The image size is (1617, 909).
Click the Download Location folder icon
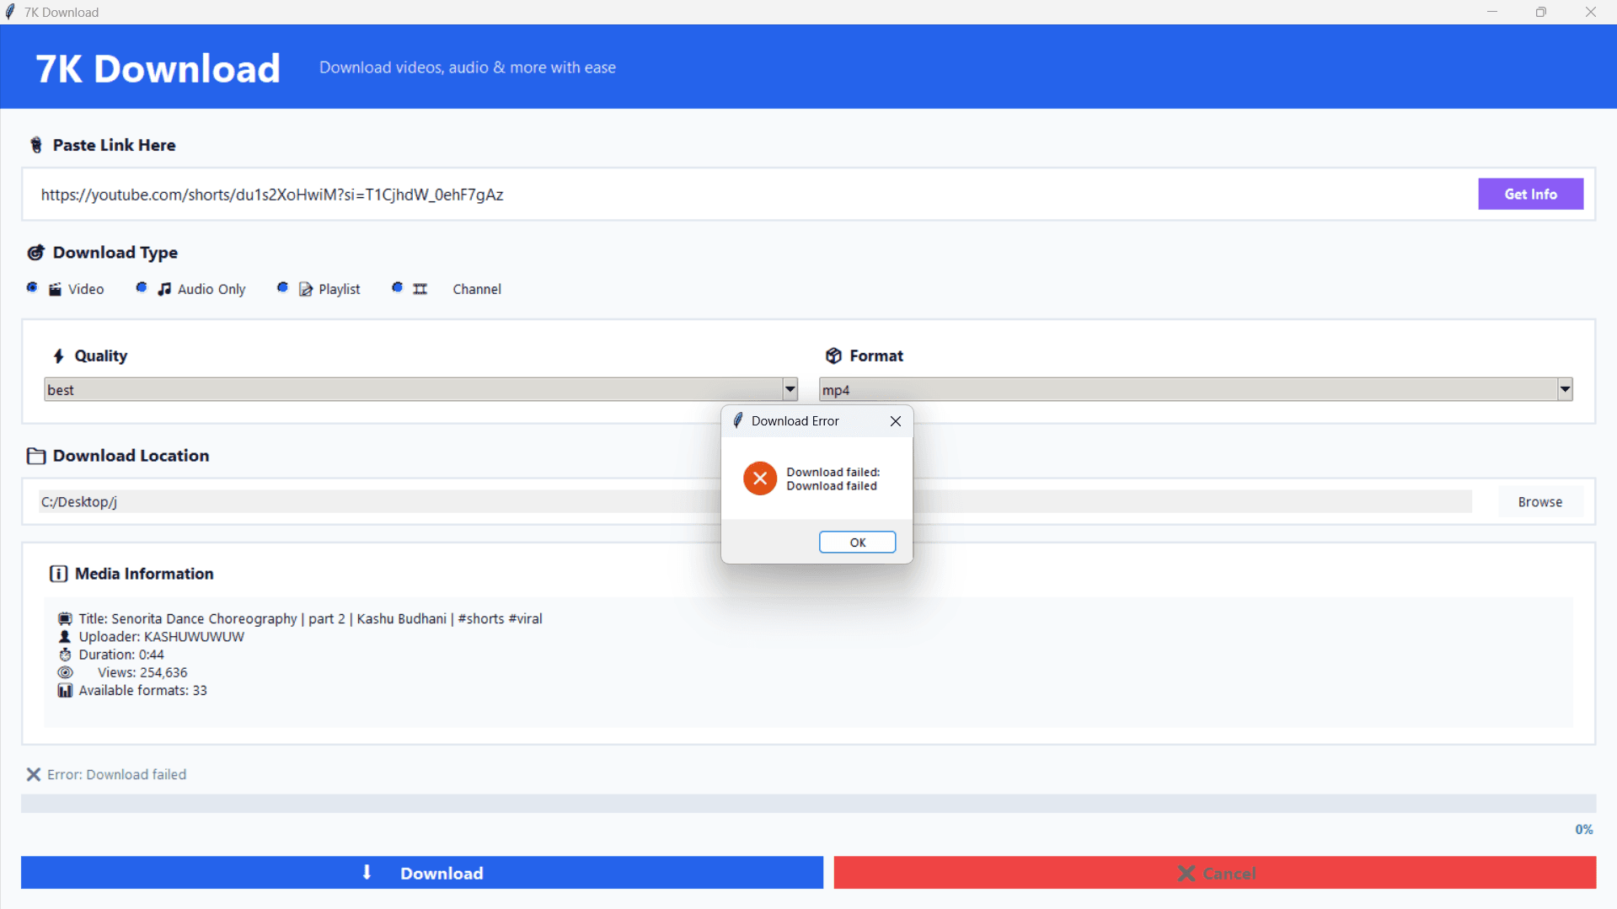(35, 456)
